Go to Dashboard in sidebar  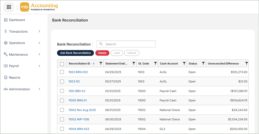click(x=17, y=20)
